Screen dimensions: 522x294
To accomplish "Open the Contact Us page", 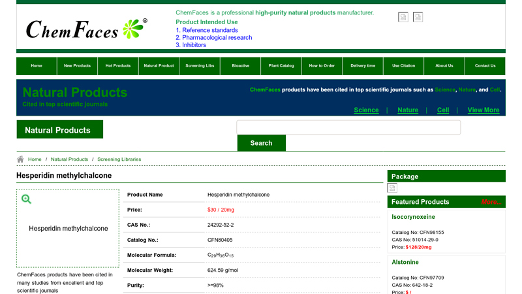I will pyautogui.click(x=485, y=66).
